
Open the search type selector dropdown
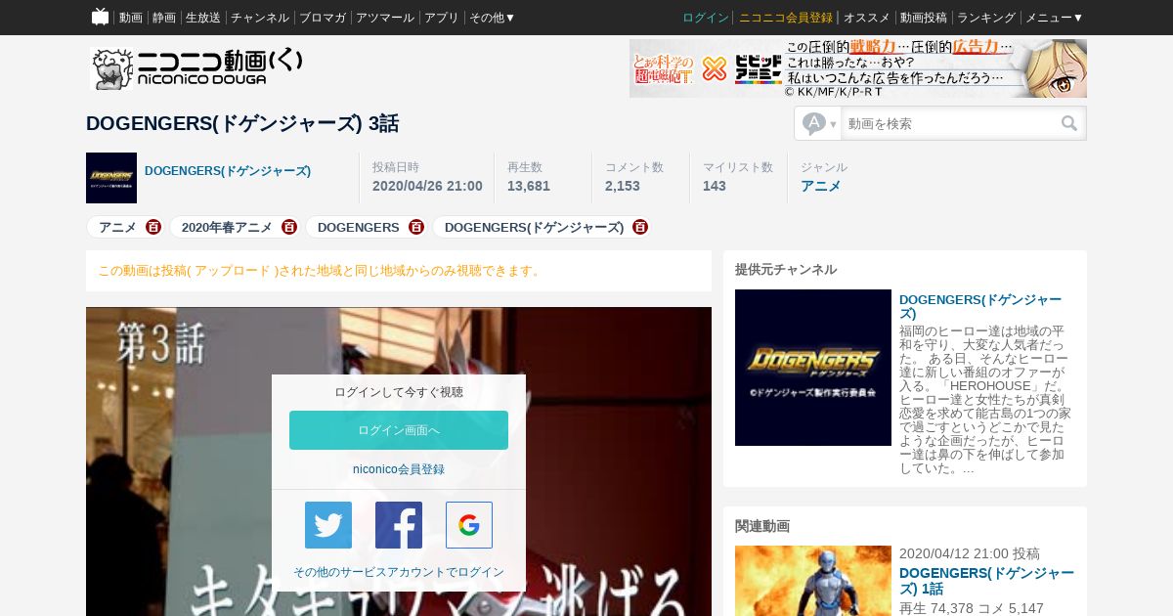pos(819,123)
